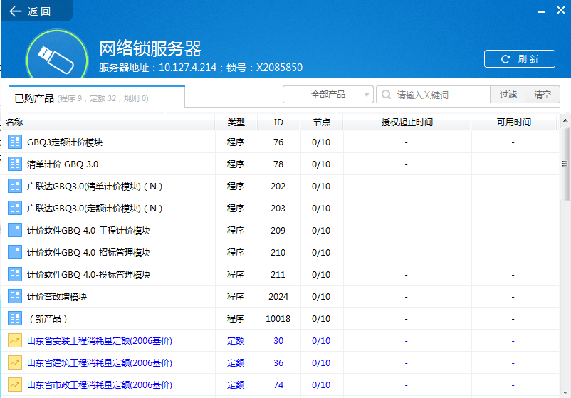Click ID cell 209
Image resolution: width=571 pixels, height=398 pixels.
pos(278,231)
